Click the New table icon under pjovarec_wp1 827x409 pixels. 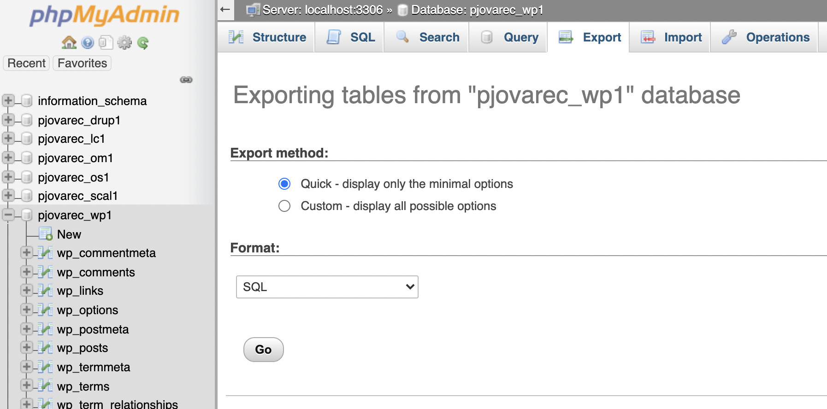pos(45,234)
